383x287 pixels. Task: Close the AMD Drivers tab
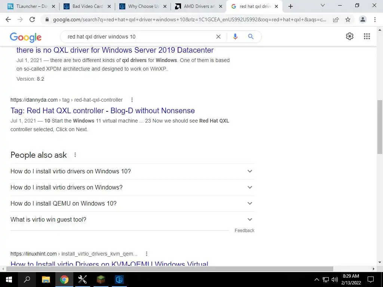pyautogui.click(x=221, y=7)
